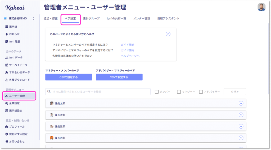Viewport: 271px width, 150px height.
Task: Check the マネジャー filter checkbox
Action: coord(179,92)
